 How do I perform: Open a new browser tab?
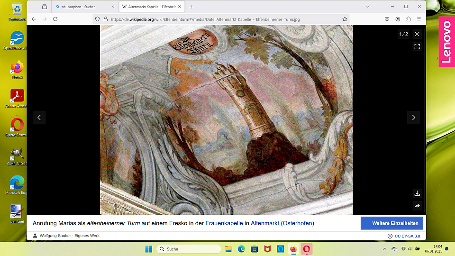click(191, 7)
